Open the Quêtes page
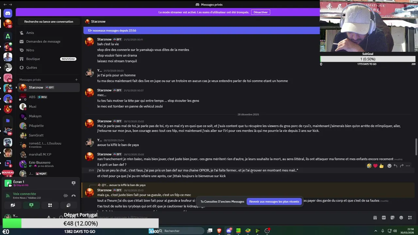The image size is (418, 235). [x=48, y=68]
